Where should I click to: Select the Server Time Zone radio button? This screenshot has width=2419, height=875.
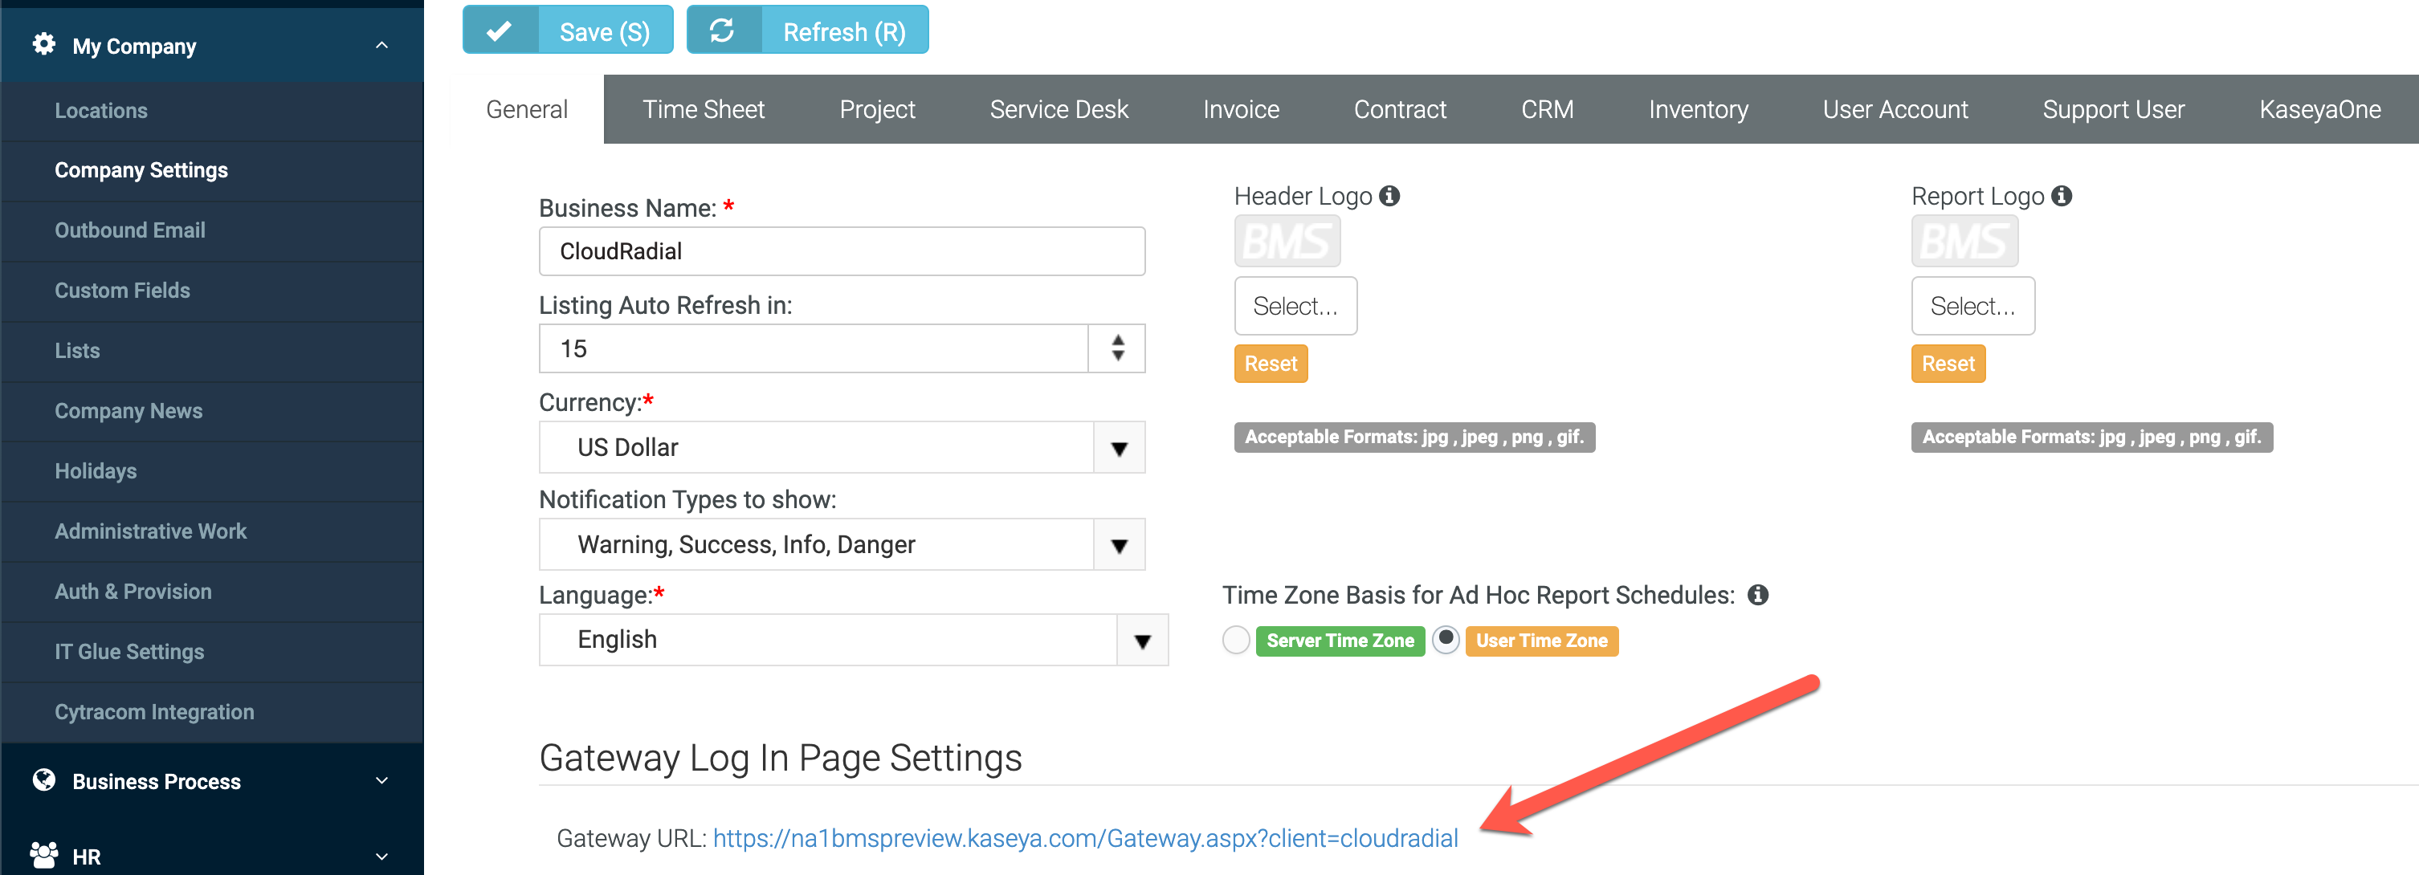tap(1236, 641)
